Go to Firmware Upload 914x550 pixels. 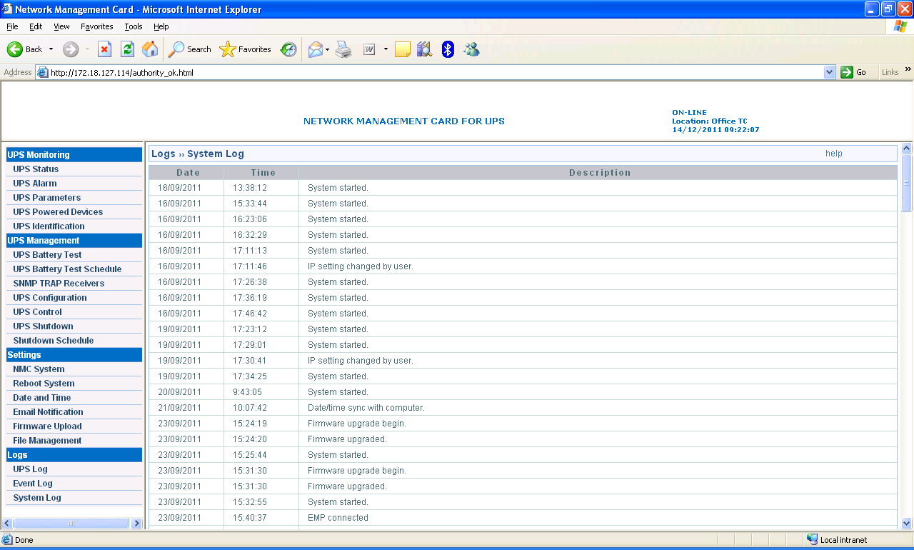click(x=47, y=426)
